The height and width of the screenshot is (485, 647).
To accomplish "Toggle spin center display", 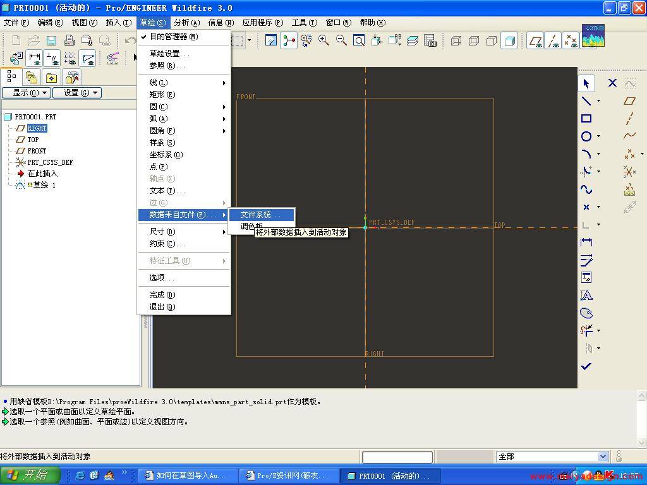I will 289,40.
